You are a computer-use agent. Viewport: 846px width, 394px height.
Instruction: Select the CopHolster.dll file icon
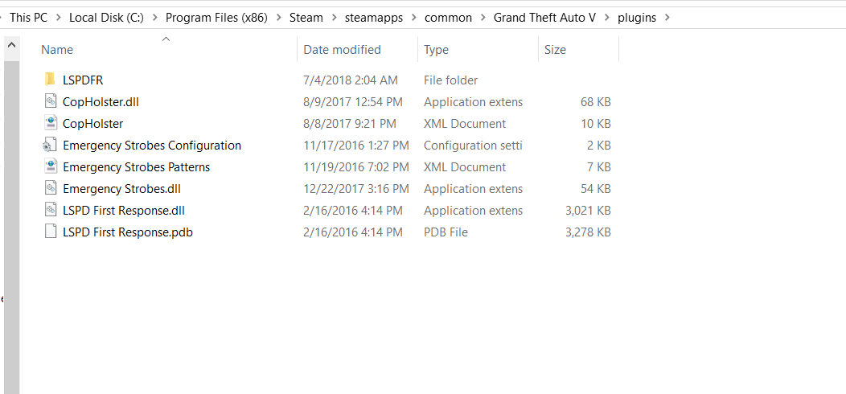click(50, 102)
